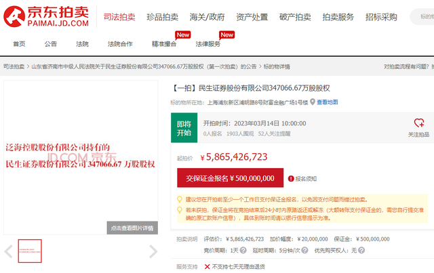Click the red exclamation icon for 报名须知
Viewport: 434px width, 273px height.
click(291, 179)
